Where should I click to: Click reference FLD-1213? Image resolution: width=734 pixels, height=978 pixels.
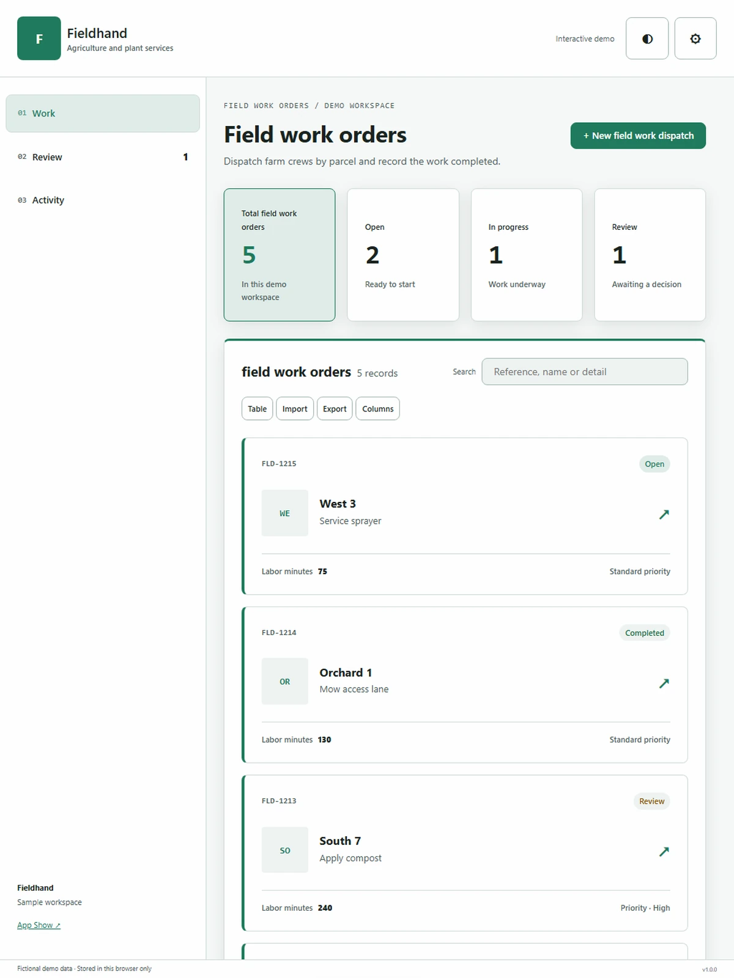[279, 801]
